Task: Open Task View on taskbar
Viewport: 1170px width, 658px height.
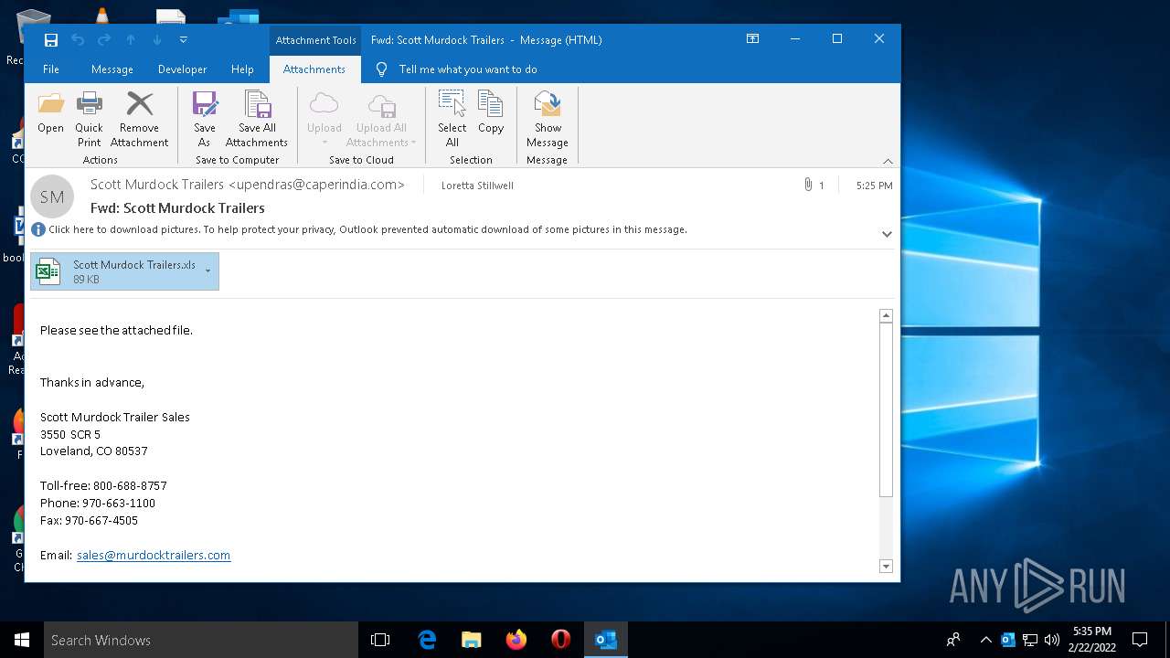Action: coord(380,640)
